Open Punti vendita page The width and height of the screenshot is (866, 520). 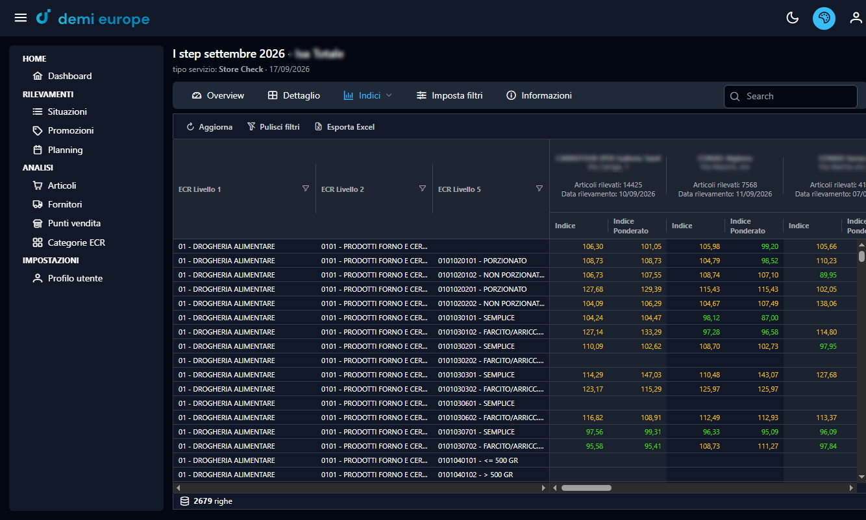click(x=66, y=223)
